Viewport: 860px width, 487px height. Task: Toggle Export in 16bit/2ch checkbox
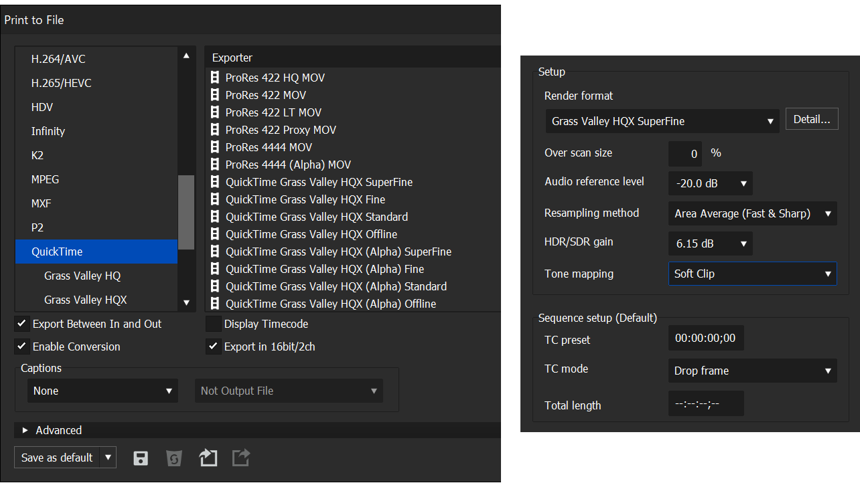click(214, 347)
